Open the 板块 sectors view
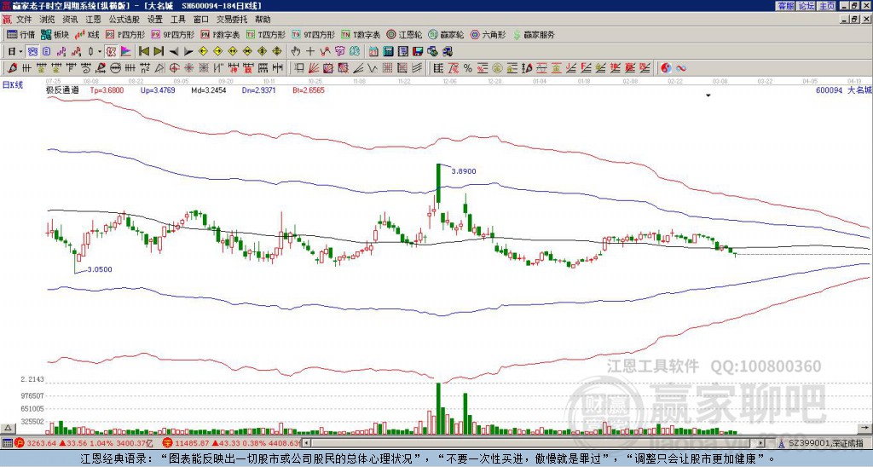This screenshot has width=873, height=467. coord(55,34)
